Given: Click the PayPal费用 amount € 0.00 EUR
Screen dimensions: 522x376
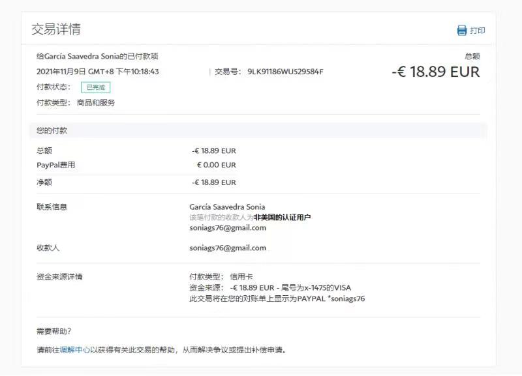Looking at the screenshot, I should 216,165.
